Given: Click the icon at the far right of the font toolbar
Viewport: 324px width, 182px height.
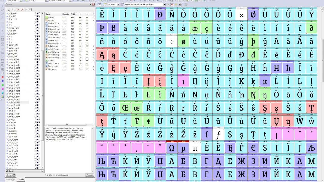Looking at the screenshot, I should (186, 5).
